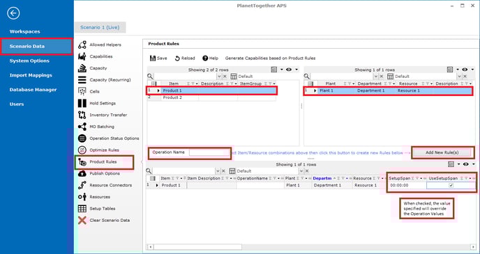The image size is (480, 254).
Task: Open Workspaces menu
Action: coord(25,31)
